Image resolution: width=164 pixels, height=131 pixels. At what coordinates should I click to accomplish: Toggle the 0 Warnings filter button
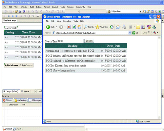(x=21, y=100)
